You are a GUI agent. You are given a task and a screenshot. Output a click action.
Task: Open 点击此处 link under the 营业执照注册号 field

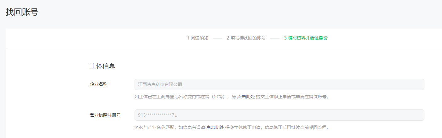(x=215, y=127)
